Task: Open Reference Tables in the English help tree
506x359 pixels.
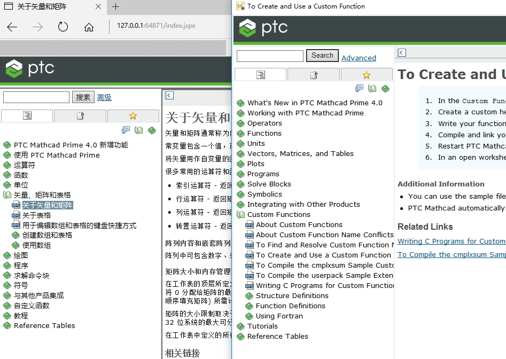Action: click(277, 337)
